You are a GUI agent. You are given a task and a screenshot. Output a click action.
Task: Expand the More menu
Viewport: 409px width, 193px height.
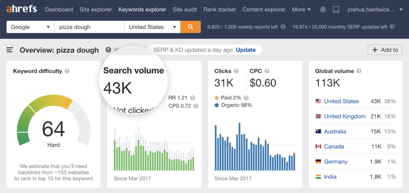[x=301, y=10]
